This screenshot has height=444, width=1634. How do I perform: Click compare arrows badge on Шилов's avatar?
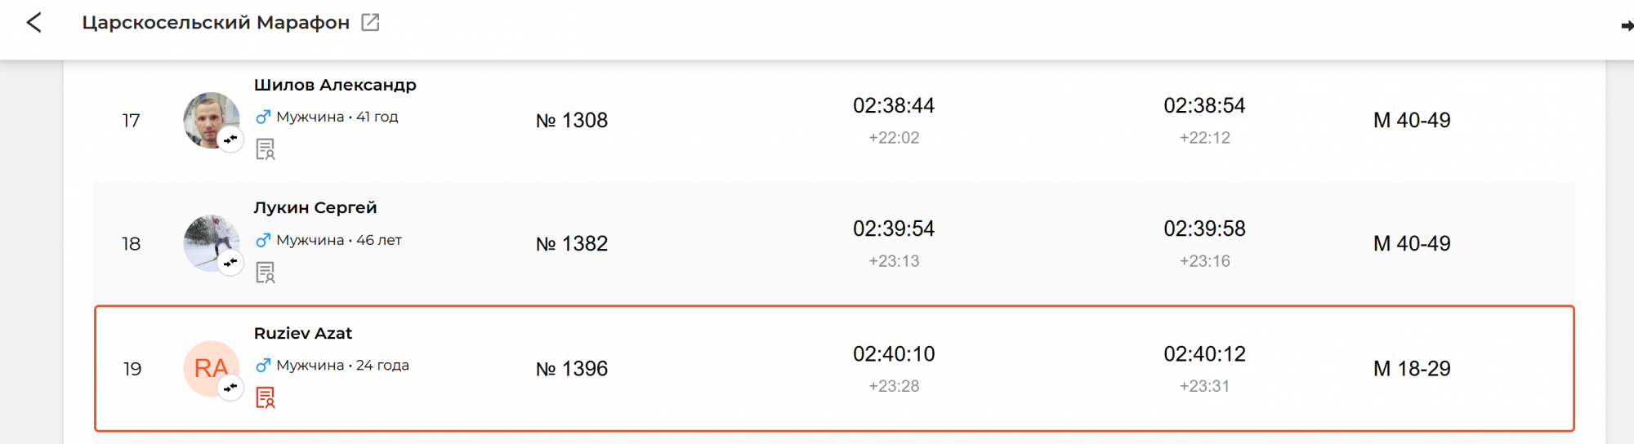tap(230, 140)
